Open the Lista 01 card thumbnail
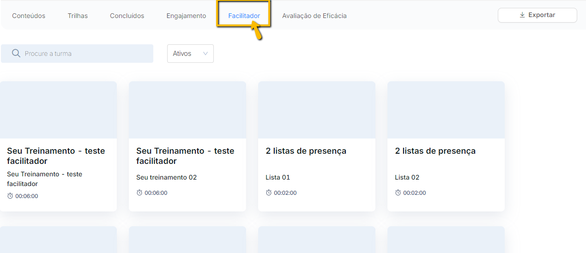Image resolution: width=586 pixels, height=253 pixels. tap(317, 110)
